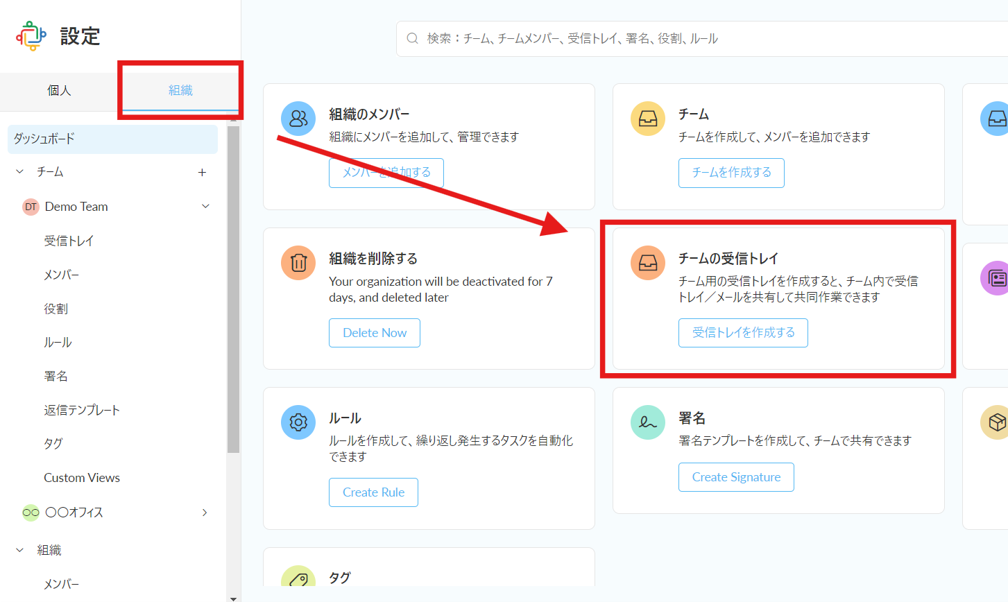Click the 組織を削除する trash icon
This screenshot has height=602, width=1008.
[298, 263]
